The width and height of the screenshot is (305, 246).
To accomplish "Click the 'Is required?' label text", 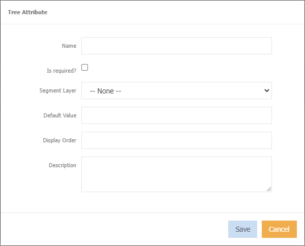I will tap(61, 71).
